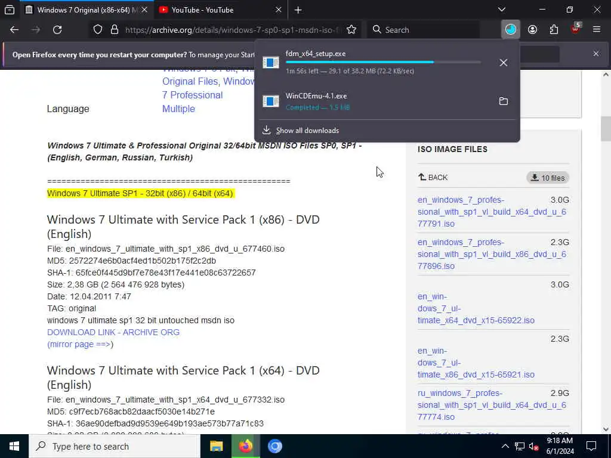Open en_windows_7_ultimate_x86_dvd_x15-65921.iso link
Viewport: 611px width, 458px height.
pyautogui.click(x=476, y=362)
